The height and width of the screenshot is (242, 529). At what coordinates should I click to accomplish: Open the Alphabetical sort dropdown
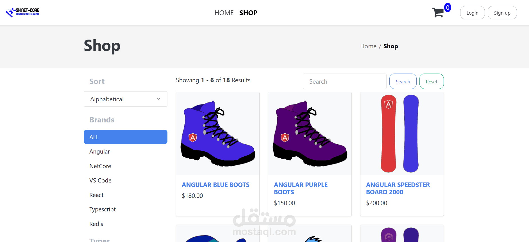[125, 99]
